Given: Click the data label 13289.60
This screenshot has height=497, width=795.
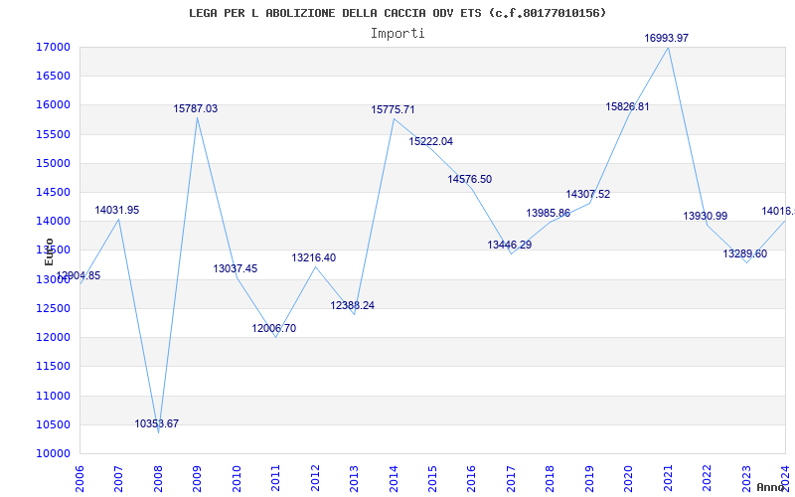Looking at the screenshot, I should pos(744,254).
